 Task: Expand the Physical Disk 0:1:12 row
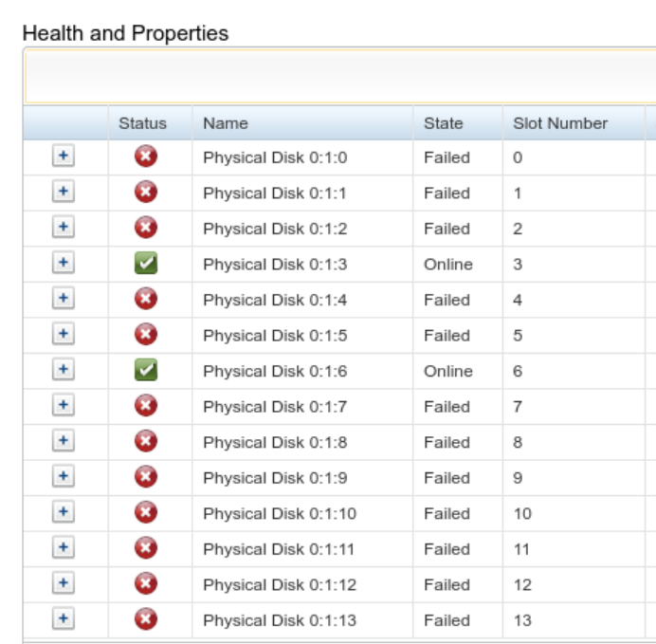(63, 584)
